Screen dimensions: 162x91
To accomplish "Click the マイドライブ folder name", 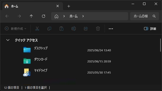I will point(40,71).
